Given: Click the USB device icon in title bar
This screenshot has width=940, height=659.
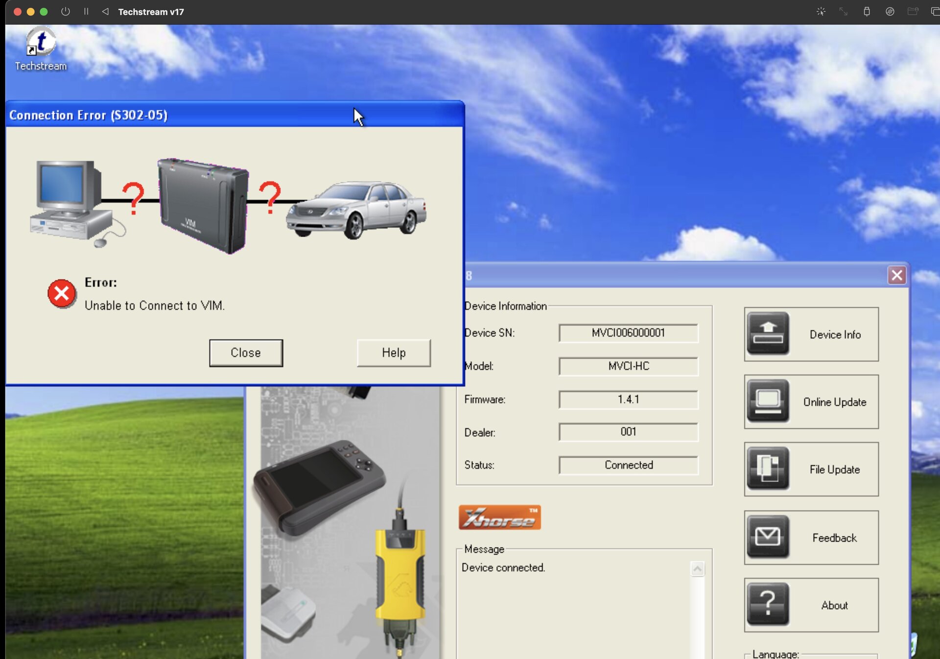Looking at the screenshot, I should [x=867, y=11].
